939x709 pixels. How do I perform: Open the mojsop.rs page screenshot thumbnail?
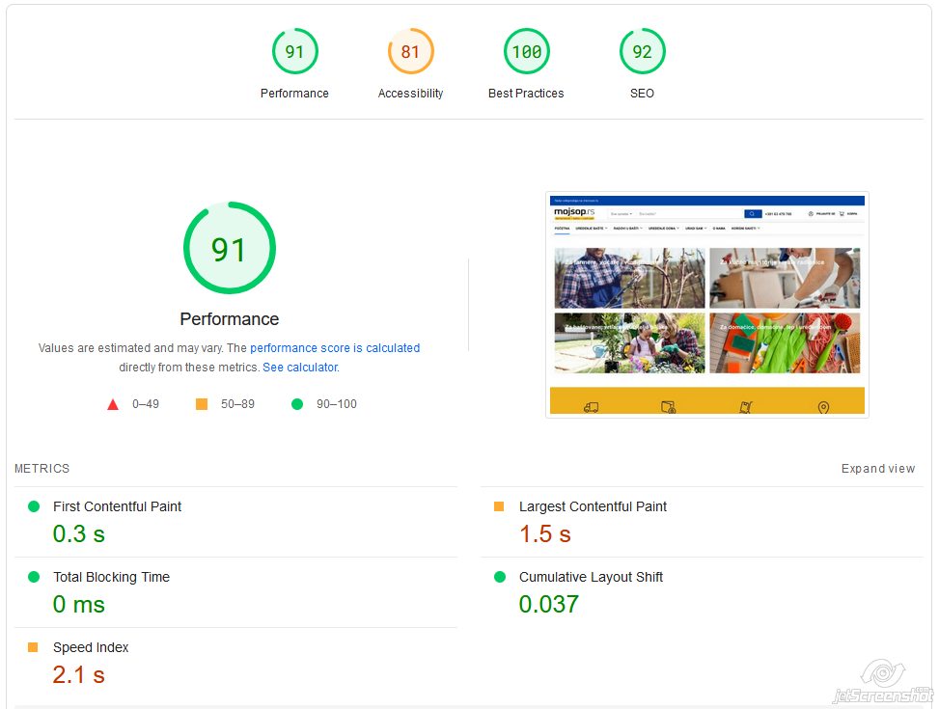click(707, 305)
